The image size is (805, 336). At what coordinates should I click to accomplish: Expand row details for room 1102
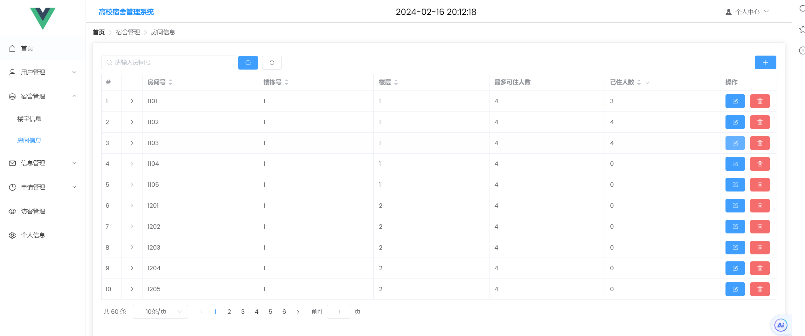(x=132, y=122)
